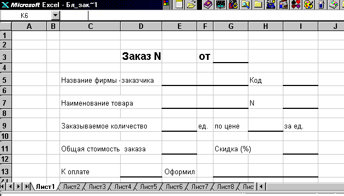Click previous sheet tab scroll arrow
344x196 pixels.
10,187
